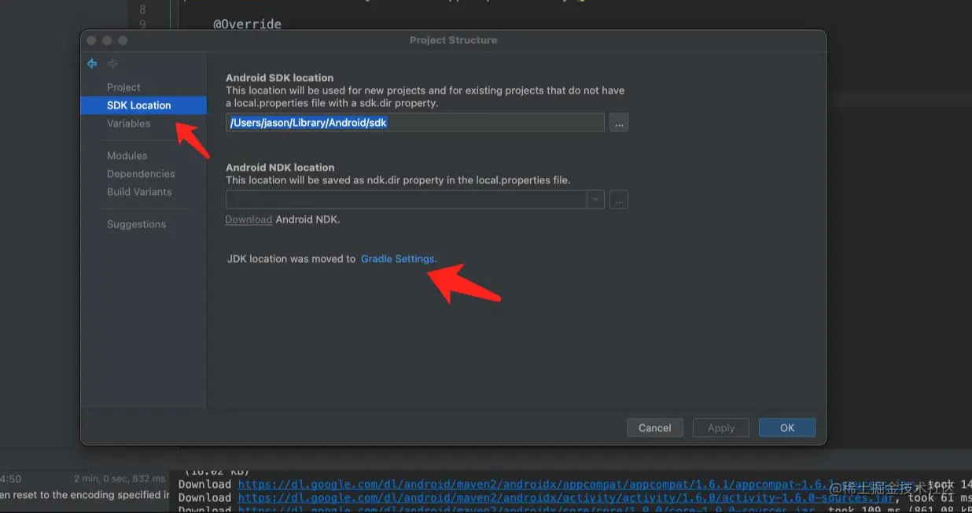Click the Apply button

pos(720,427)
